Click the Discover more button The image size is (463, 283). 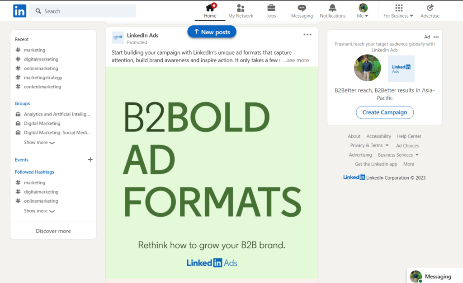pyautogui.click(x=53, y=231)
